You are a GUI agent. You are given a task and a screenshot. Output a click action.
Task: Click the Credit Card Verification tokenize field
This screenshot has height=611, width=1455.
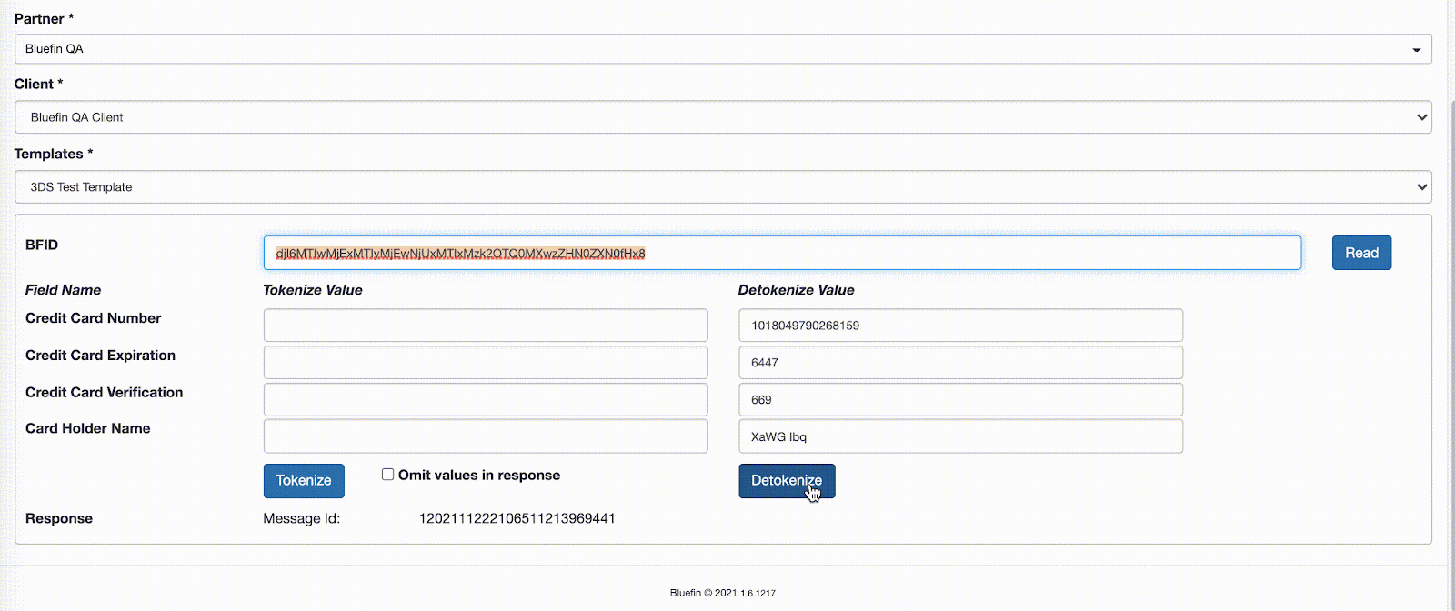point(486,399)
